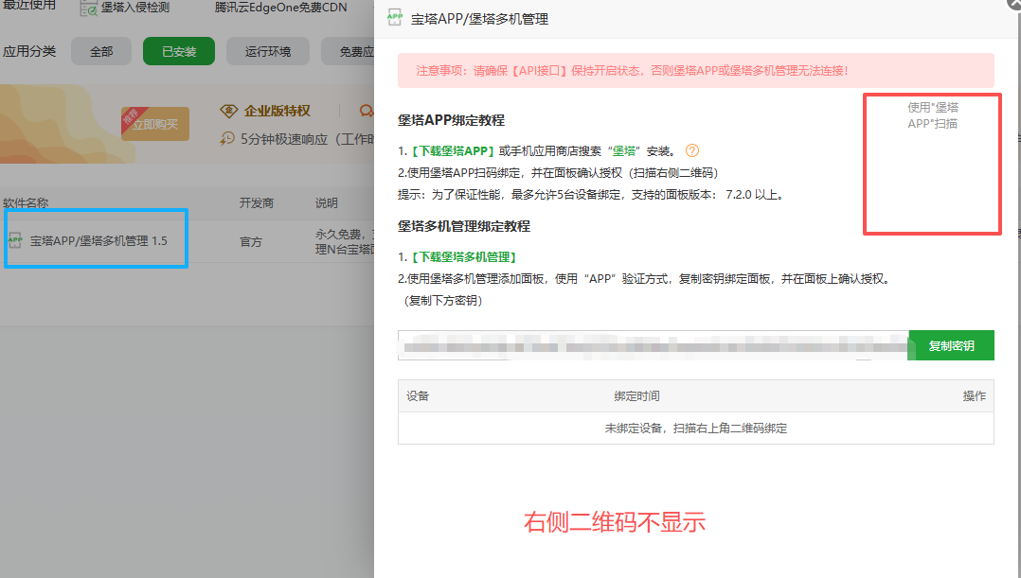The image size is (1021, 578).
Task: Click the green 堡塔 search keyword link
Action: (x=624, y=150)
